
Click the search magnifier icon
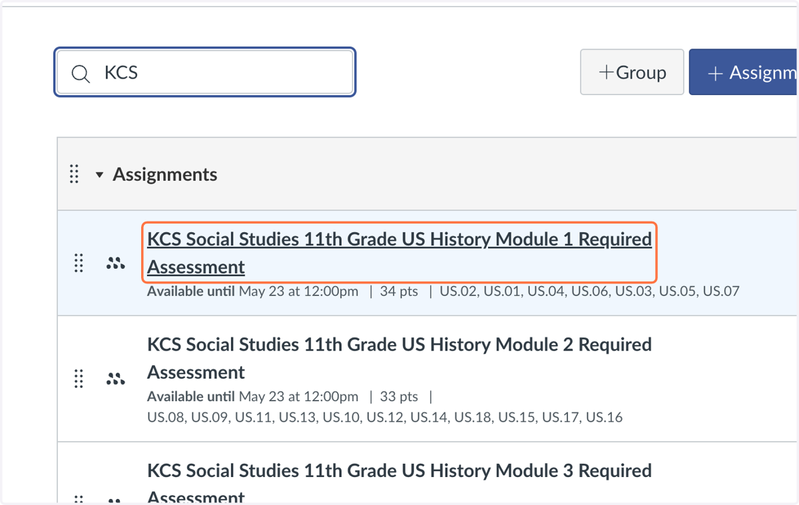(81, 73)
